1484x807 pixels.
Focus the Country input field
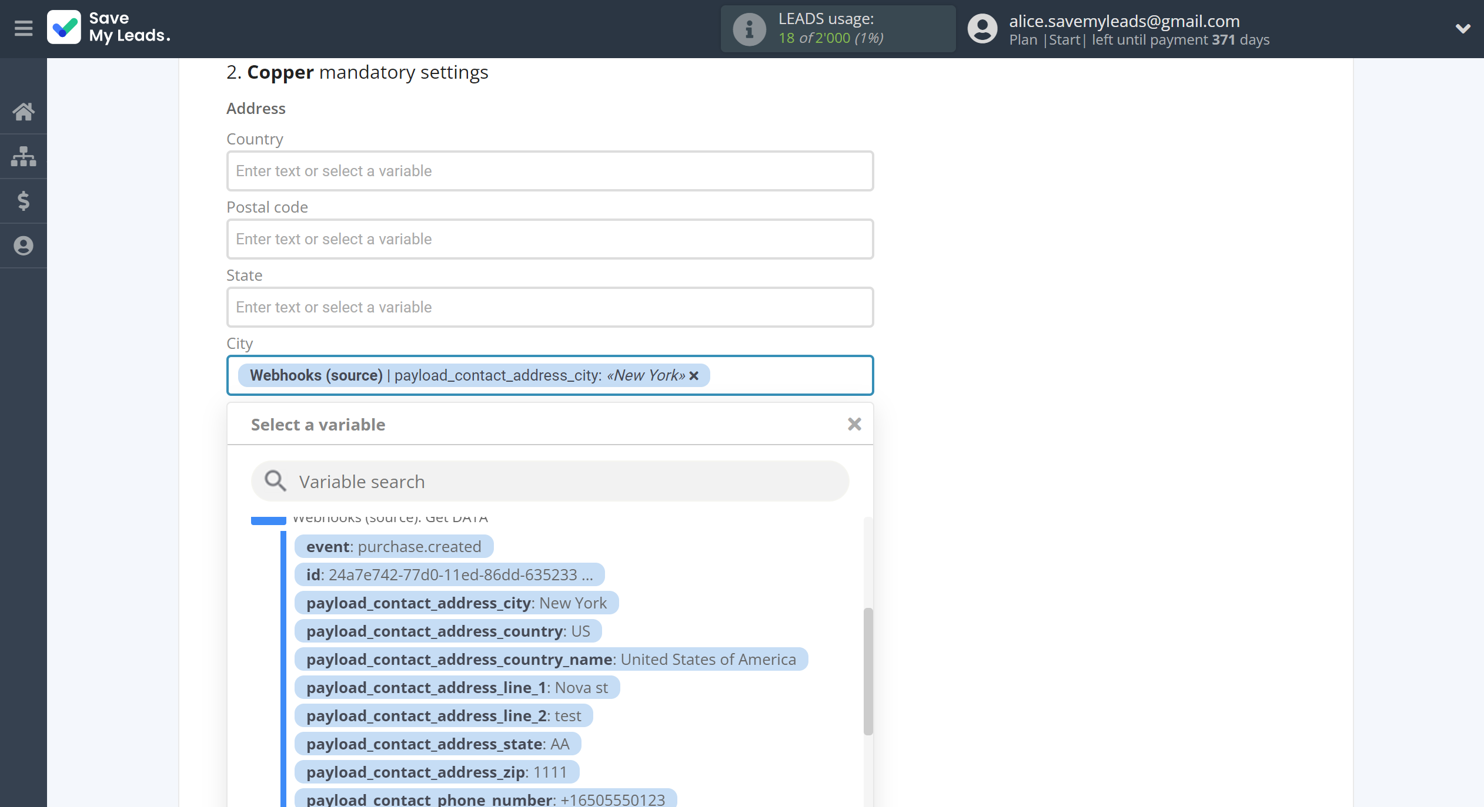click(550, 171)
